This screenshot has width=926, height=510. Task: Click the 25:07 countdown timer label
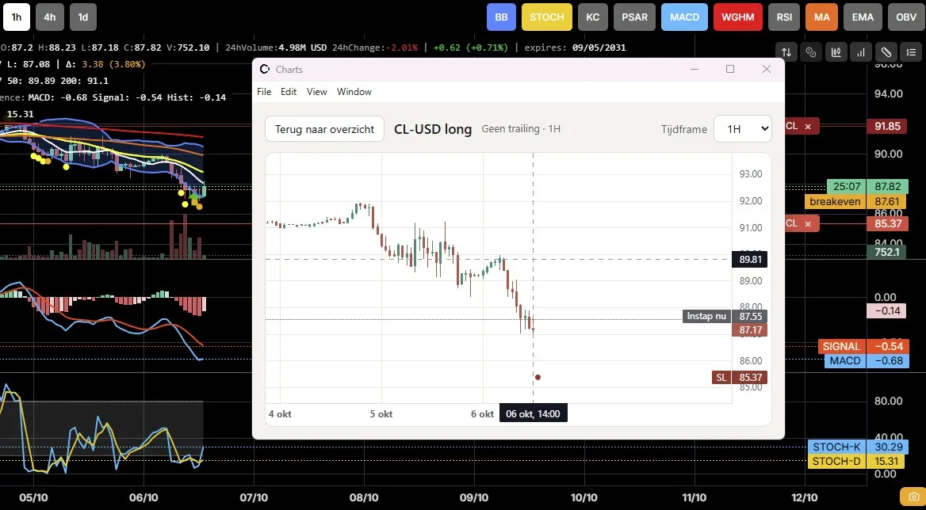(x=847, y=186)
